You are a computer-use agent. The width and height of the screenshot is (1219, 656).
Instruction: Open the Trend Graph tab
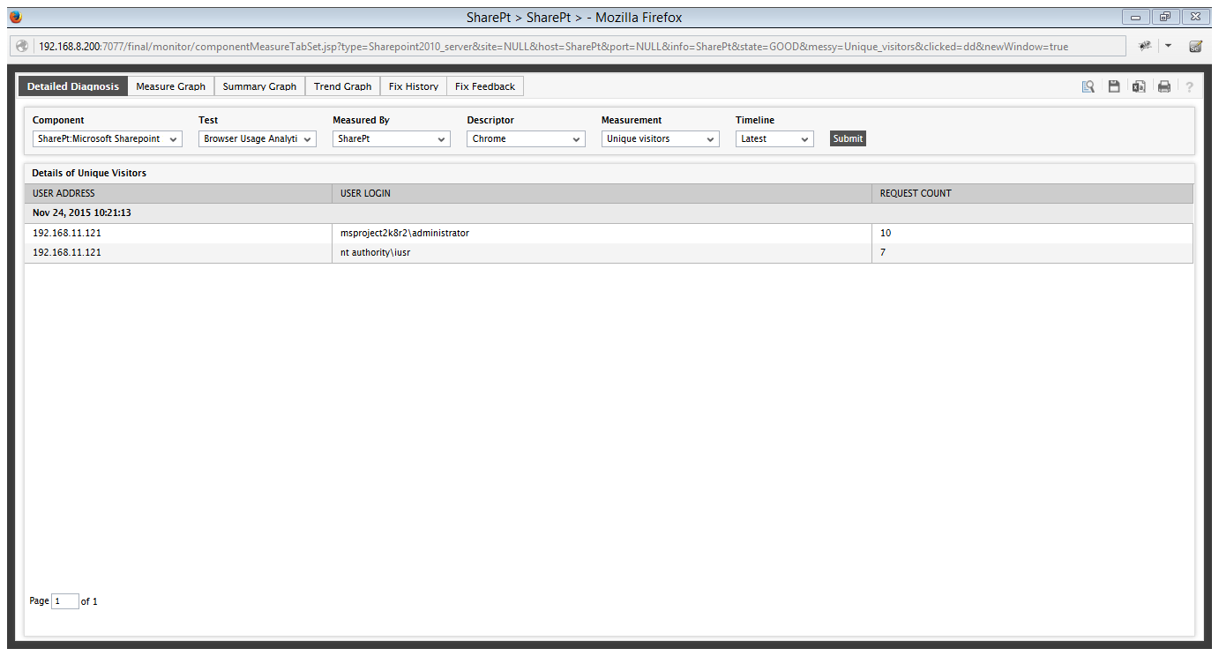point(343,86)
